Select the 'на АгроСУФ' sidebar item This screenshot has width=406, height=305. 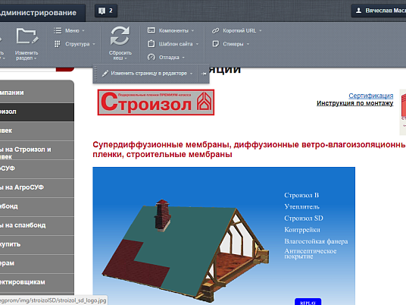coord(37,187)
